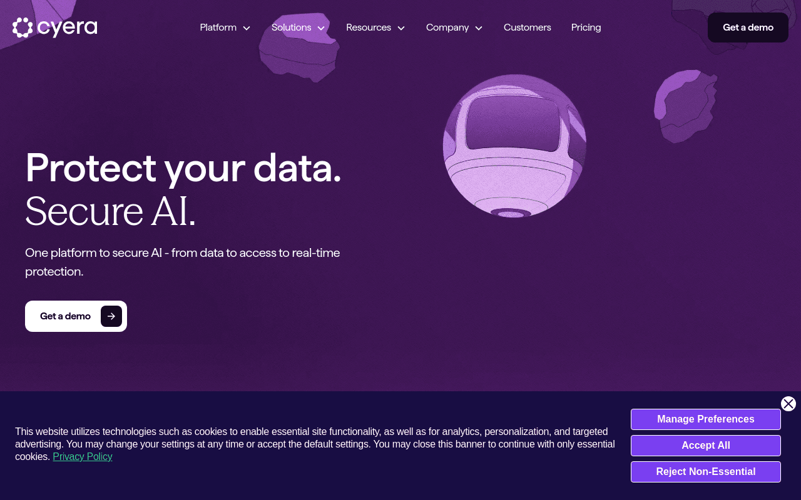Expand the Resources chevron arrow
Image resolution: width=801 pixels, height=500 pixels.
(401, 28)
